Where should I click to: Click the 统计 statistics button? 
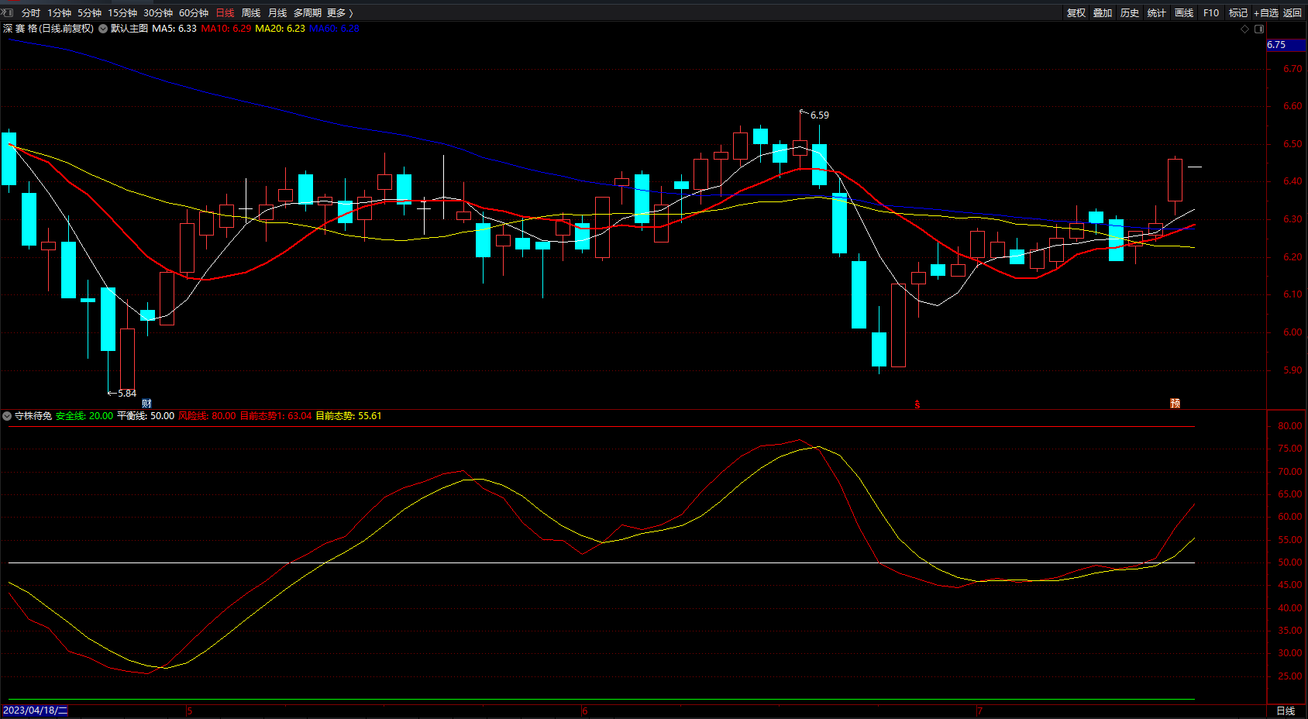pyautogui.click(x=1157, y=12)
